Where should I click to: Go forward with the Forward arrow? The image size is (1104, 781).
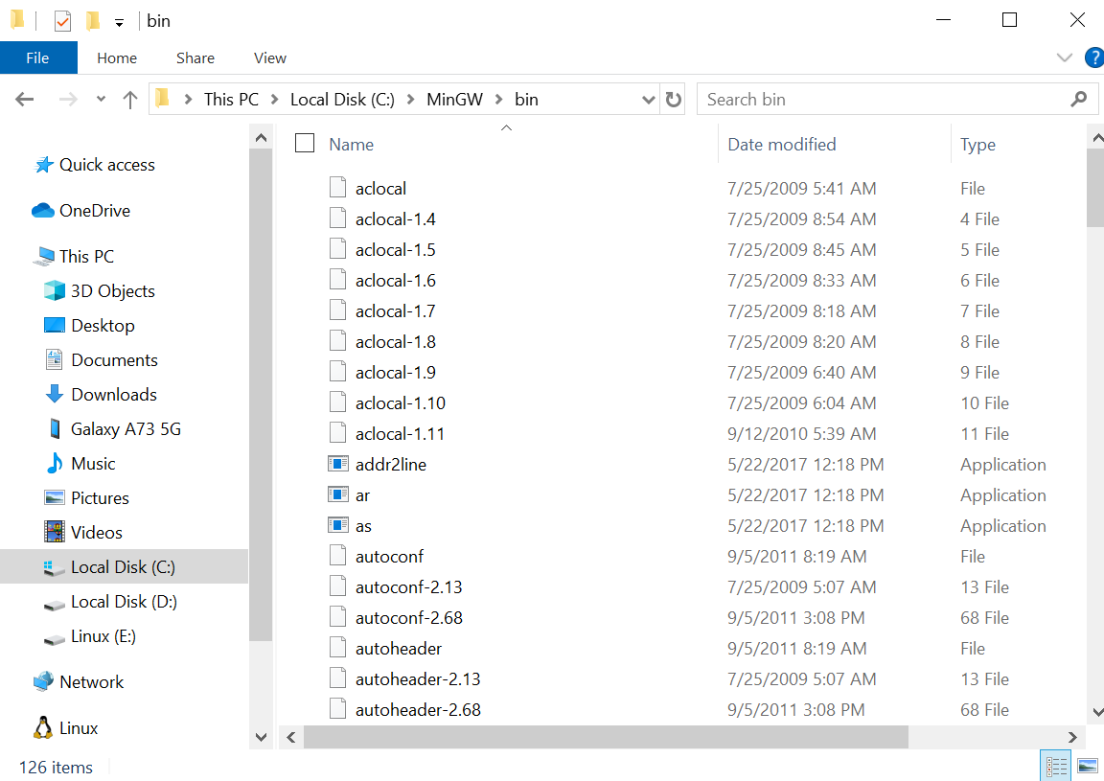click(68, 100)
